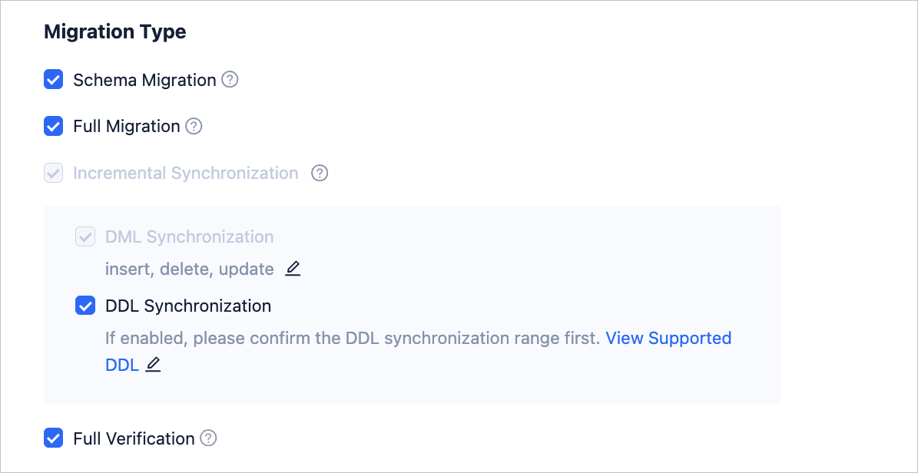Show help icon beside Incremental Synchronization
The image size is (918, 473).
coord(320,174)
